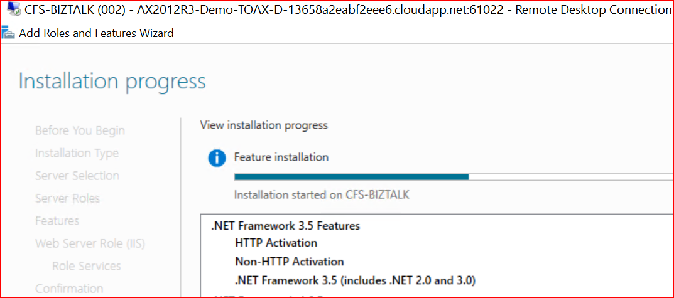Select the Installation Type step
674x298 pixels.
77,153
